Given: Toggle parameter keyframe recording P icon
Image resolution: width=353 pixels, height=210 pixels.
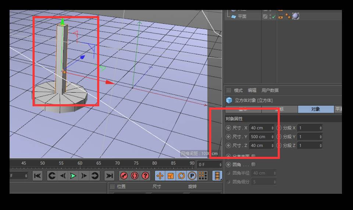Looking at the screenshot, I should [x=192, y=176].
